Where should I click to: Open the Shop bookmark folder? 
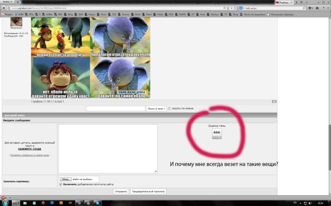click(233, 14)
